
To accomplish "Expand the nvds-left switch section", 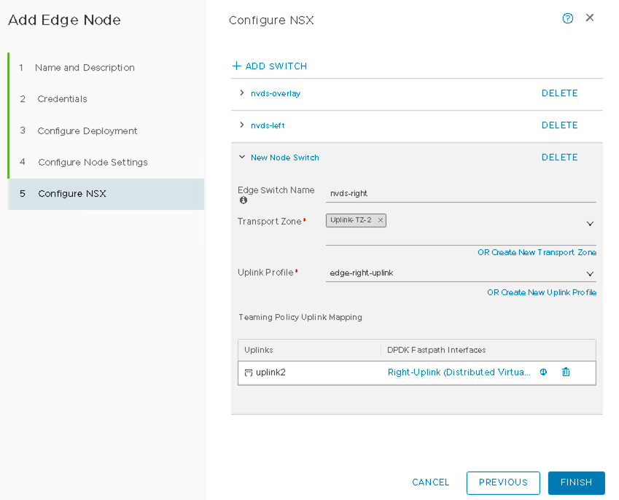I will 242,125.
